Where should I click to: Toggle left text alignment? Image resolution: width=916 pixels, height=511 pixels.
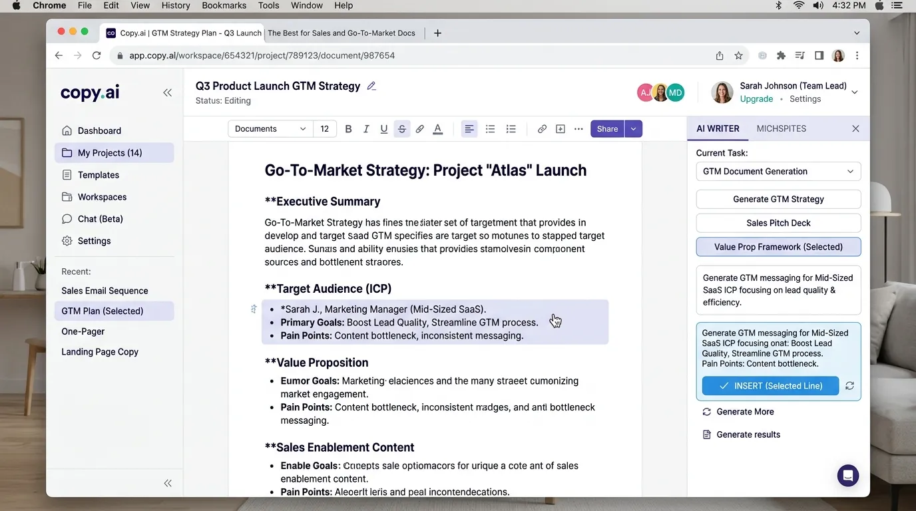coord(469,129)
